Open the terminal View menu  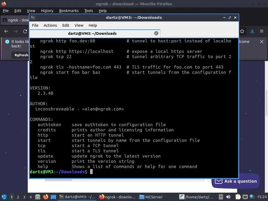click(x=79, y=25)
